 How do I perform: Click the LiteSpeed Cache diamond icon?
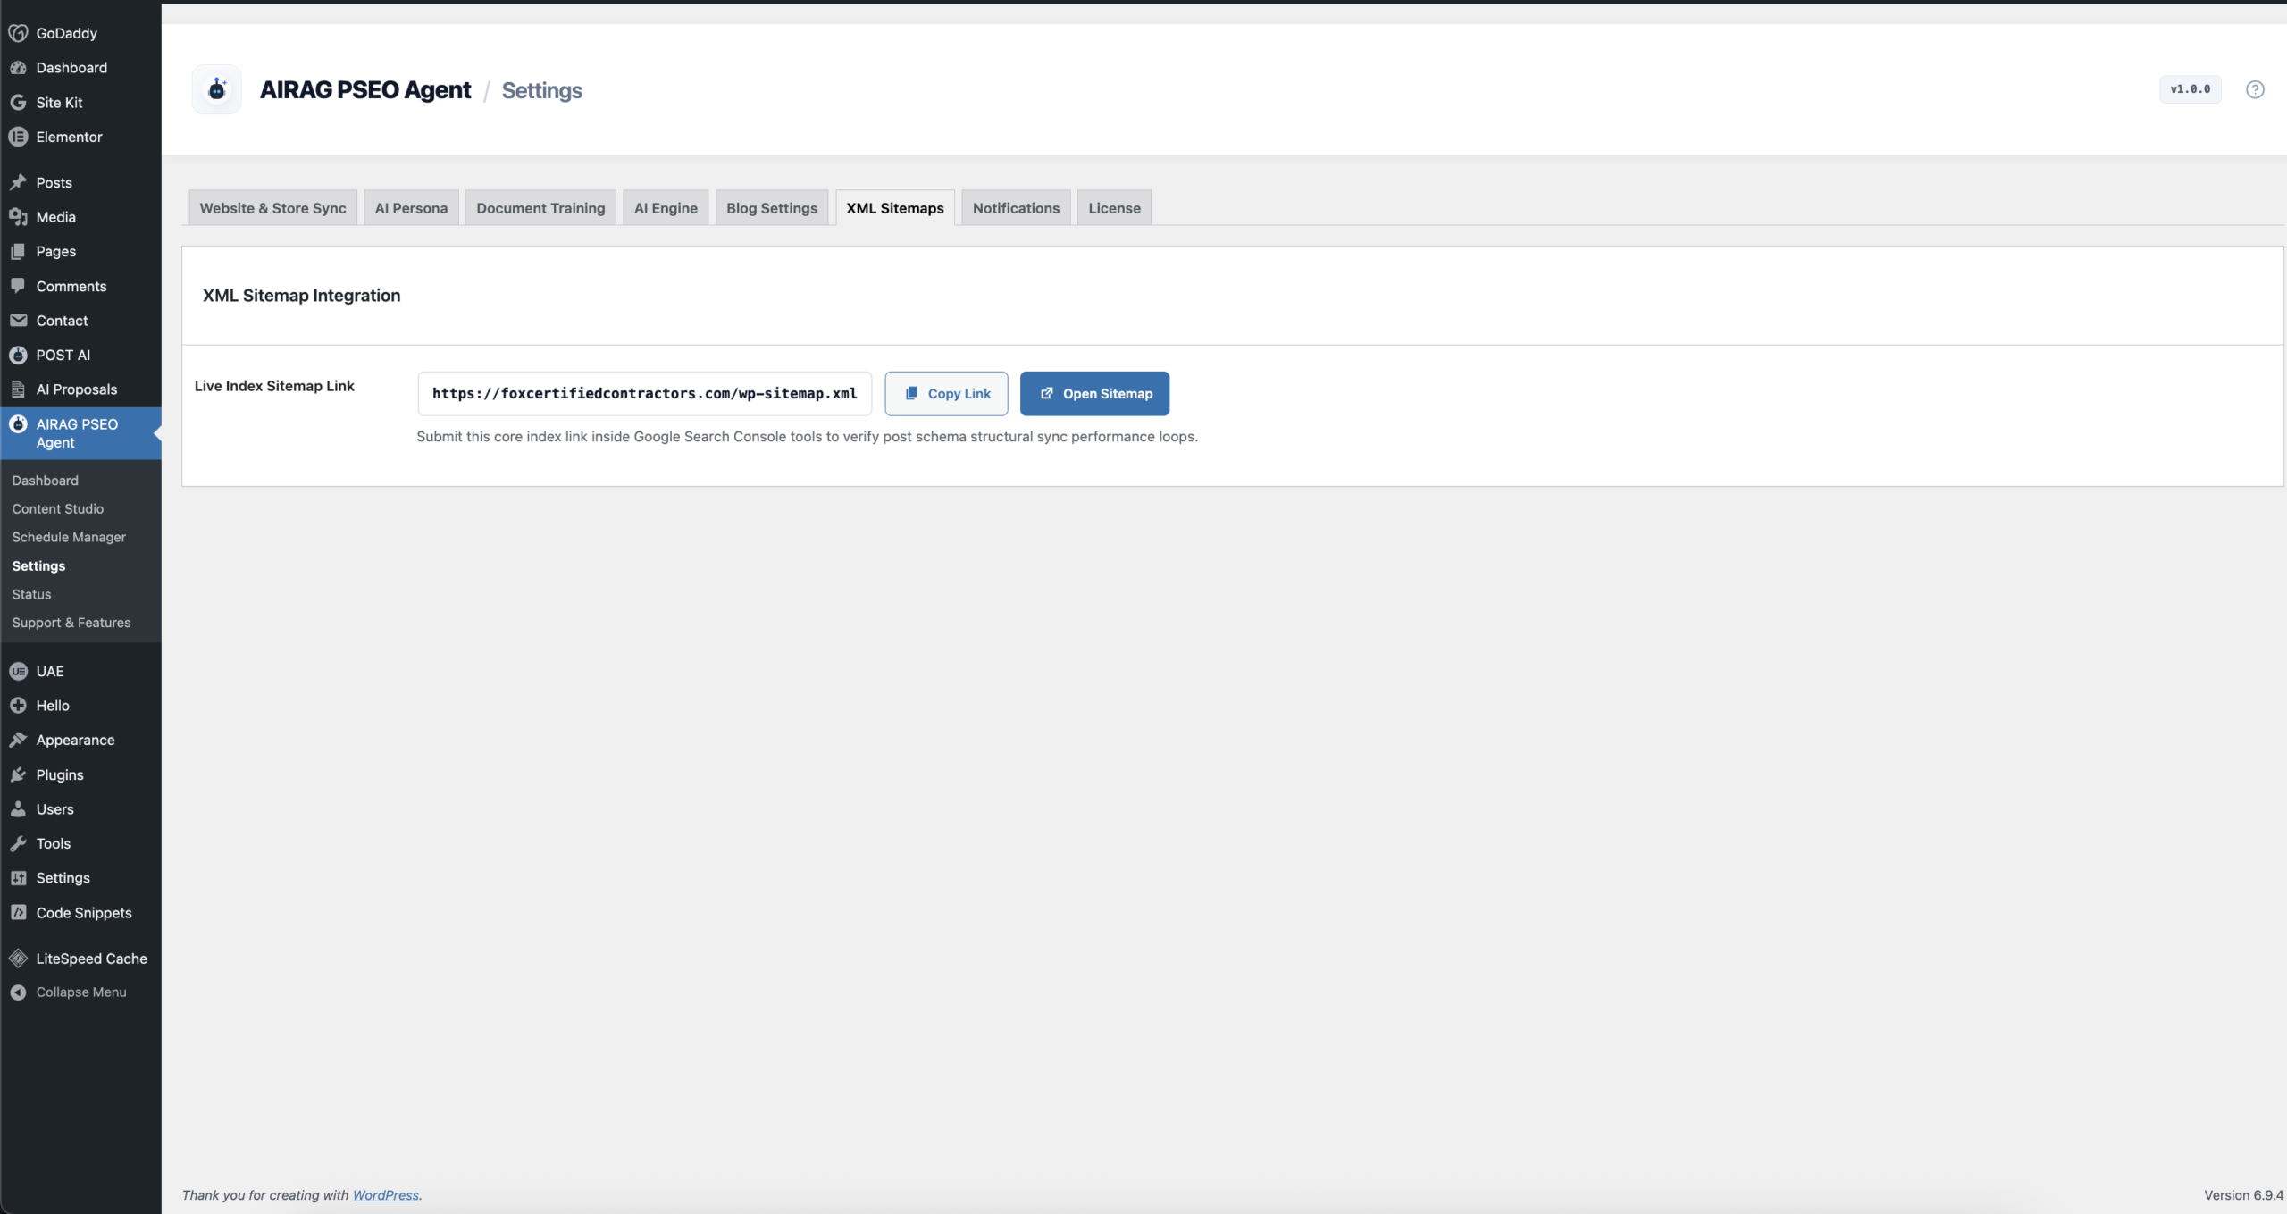[x=18, y=959]
